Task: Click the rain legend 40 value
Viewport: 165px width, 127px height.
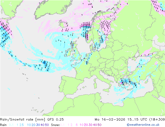Action: coord(42,125)
